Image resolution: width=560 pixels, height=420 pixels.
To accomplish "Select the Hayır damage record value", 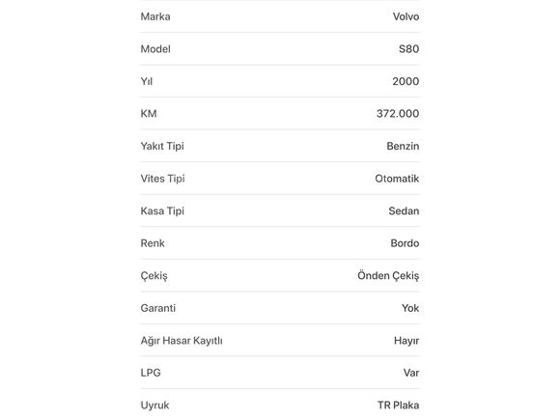I will click(x=406, y=341).
